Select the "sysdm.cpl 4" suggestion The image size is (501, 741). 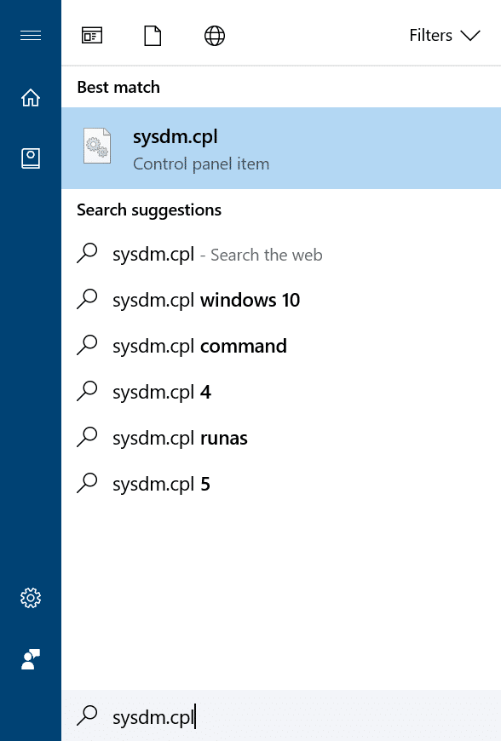click(x=281, y=393)
